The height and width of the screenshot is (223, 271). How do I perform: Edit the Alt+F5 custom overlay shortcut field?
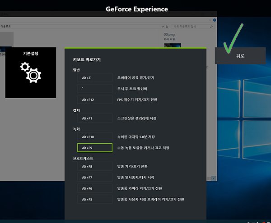click(95, 200)
